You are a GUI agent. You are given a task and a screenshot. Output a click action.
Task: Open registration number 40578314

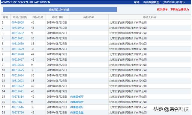(x=18, y=97)
